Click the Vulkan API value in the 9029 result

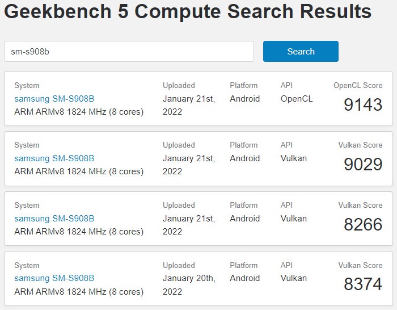(x=293, y=158)
